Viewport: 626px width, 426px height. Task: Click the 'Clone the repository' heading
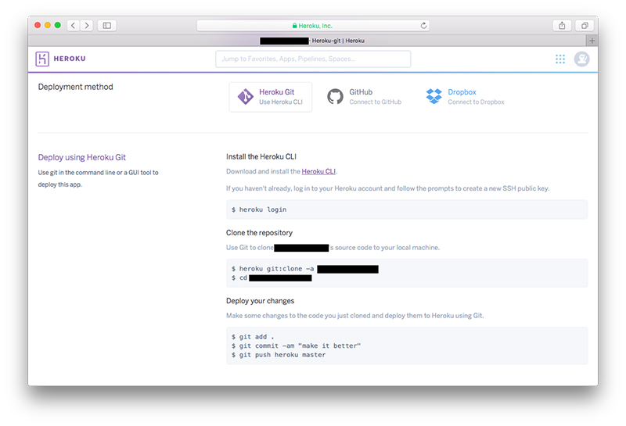coord(259,233)
